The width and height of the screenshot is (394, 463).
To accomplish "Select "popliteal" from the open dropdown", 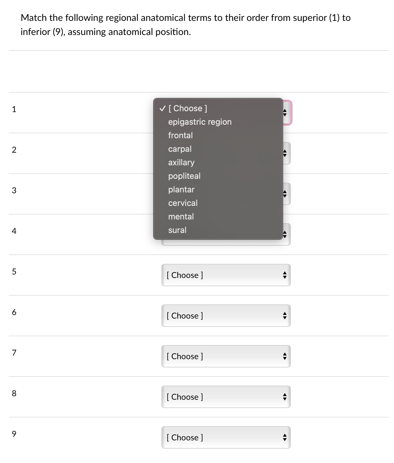I will 184,176.
